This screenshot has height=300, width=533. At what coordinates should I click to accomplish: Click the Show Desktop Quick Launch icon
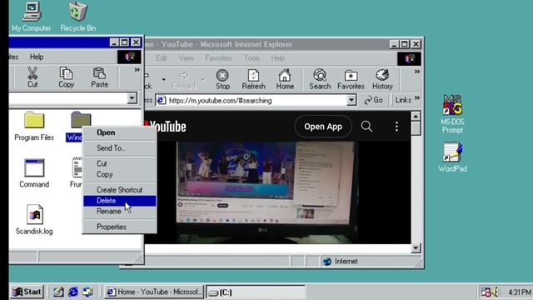point(58,292)
